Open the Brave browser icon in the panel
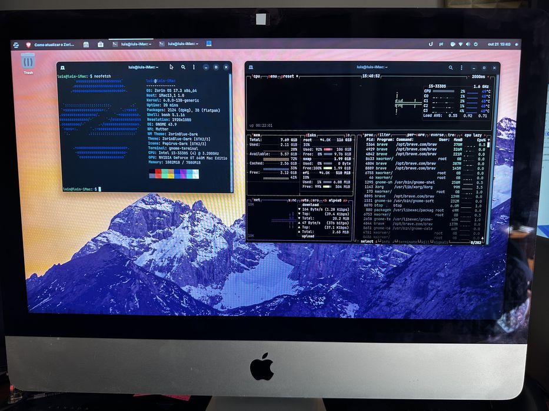 (28, 45)
